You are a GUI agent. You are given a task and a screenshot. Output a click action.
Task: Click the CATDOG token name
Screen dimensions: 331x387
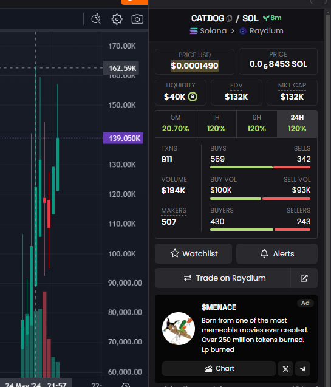click(x=208, y=18)
